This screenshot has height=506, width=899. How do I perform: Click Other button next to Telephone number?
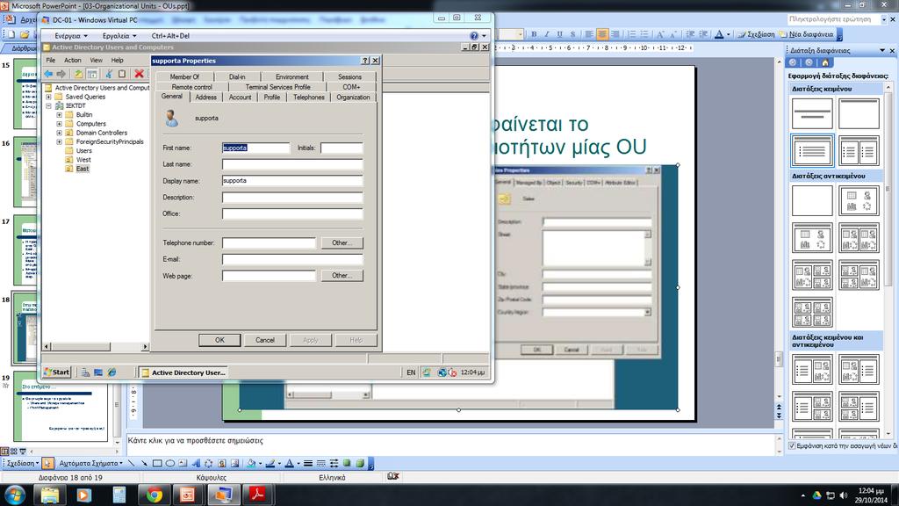point(342,242)
